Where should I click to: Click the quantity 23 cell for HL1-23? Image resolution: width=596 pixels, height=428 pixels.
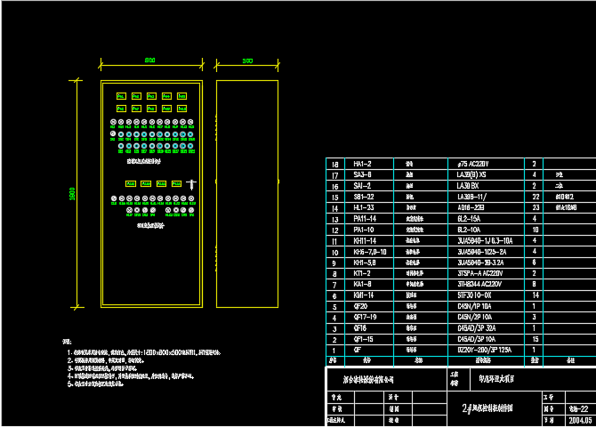click(535, 206)
